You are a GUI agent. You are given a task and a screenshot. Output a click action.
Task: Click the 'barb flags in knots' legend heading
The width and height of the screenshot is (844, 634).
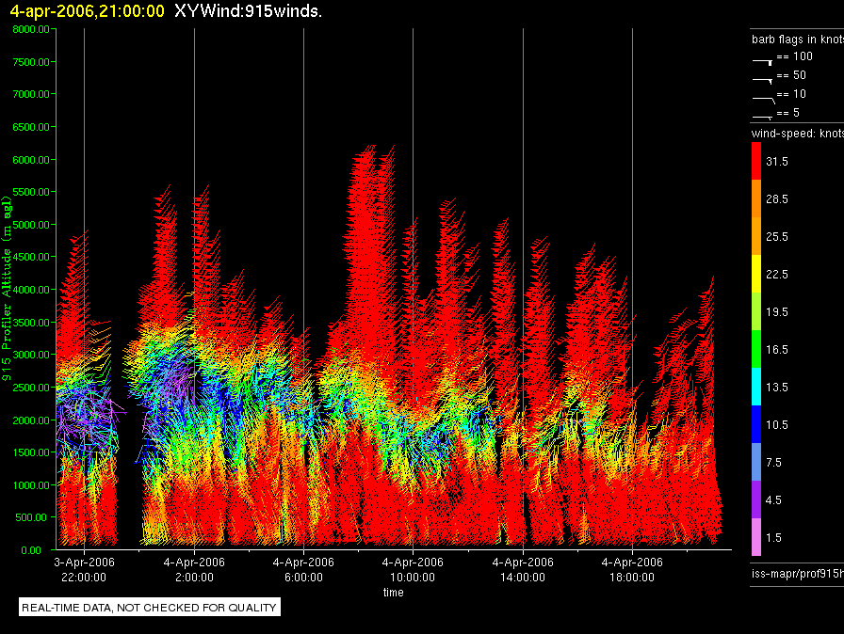tap(798, 40)
